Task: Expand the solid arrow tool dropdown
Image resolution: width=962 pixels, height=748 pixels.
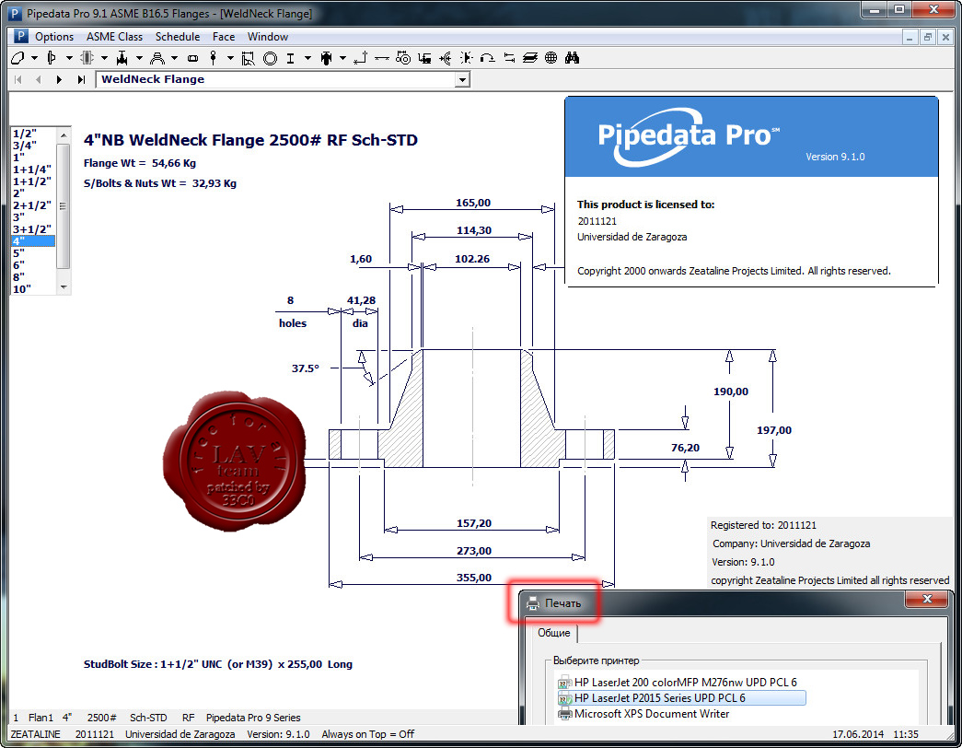Action: pyautogui.click(x=342, y=58)
